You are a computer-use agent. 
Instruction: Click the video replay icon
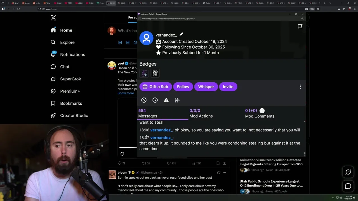click(122, 154)
